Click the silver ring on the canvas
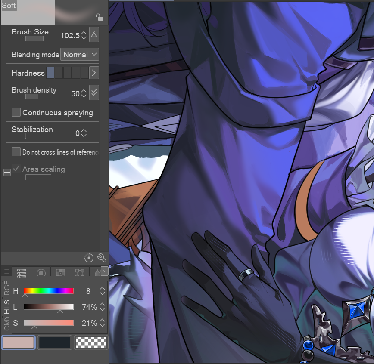 pos(246,275)
